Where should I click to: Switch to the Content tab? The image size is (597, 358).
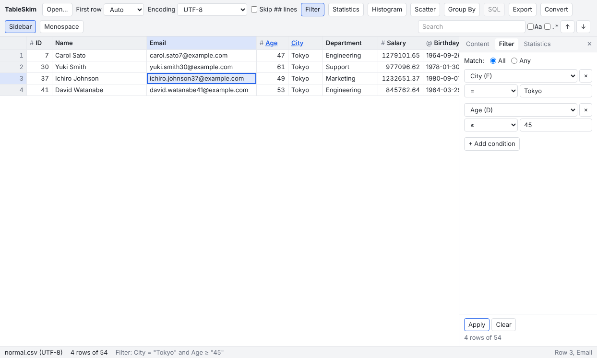(x=478, y=44)
